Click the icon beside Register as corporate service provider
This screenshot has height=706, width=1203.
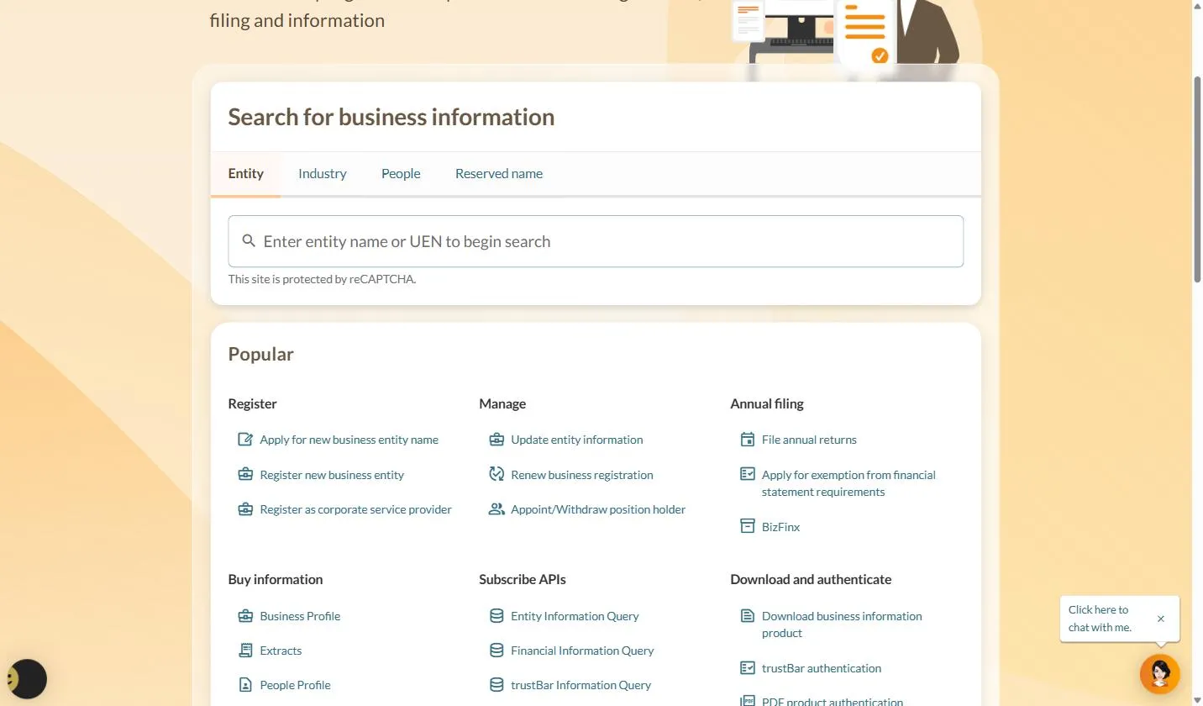245,509
